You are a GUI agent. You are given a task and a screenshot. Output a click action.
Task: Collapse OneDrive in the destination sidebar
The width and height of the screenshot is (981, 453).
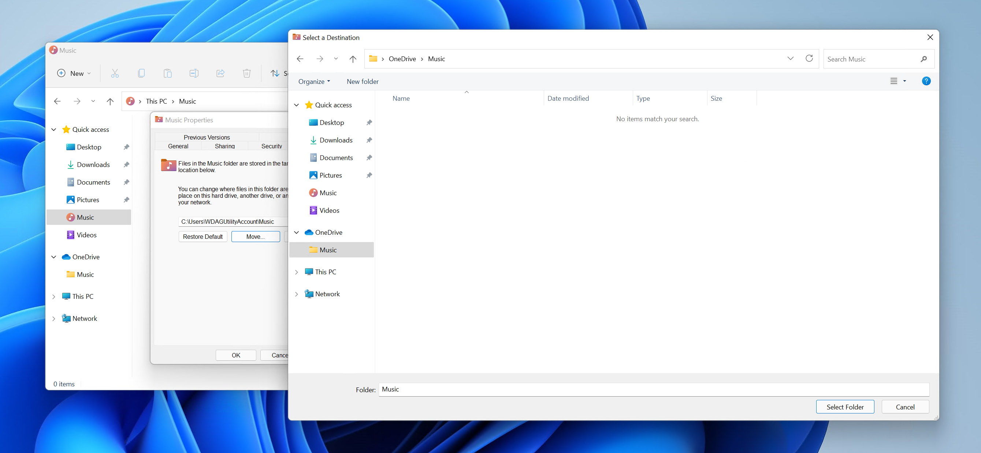[x=297, y=232]
